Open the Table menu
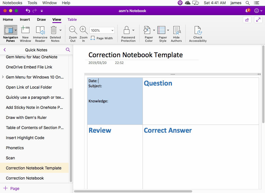 point(72,20)
